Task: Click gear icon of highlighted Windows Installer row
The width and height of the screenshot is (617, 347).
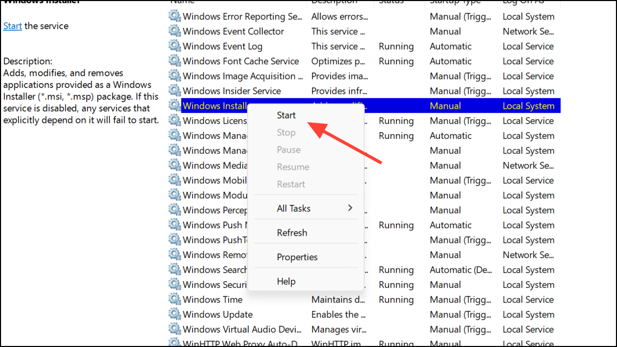Action: pyautogui.click(x=174, y=106)
